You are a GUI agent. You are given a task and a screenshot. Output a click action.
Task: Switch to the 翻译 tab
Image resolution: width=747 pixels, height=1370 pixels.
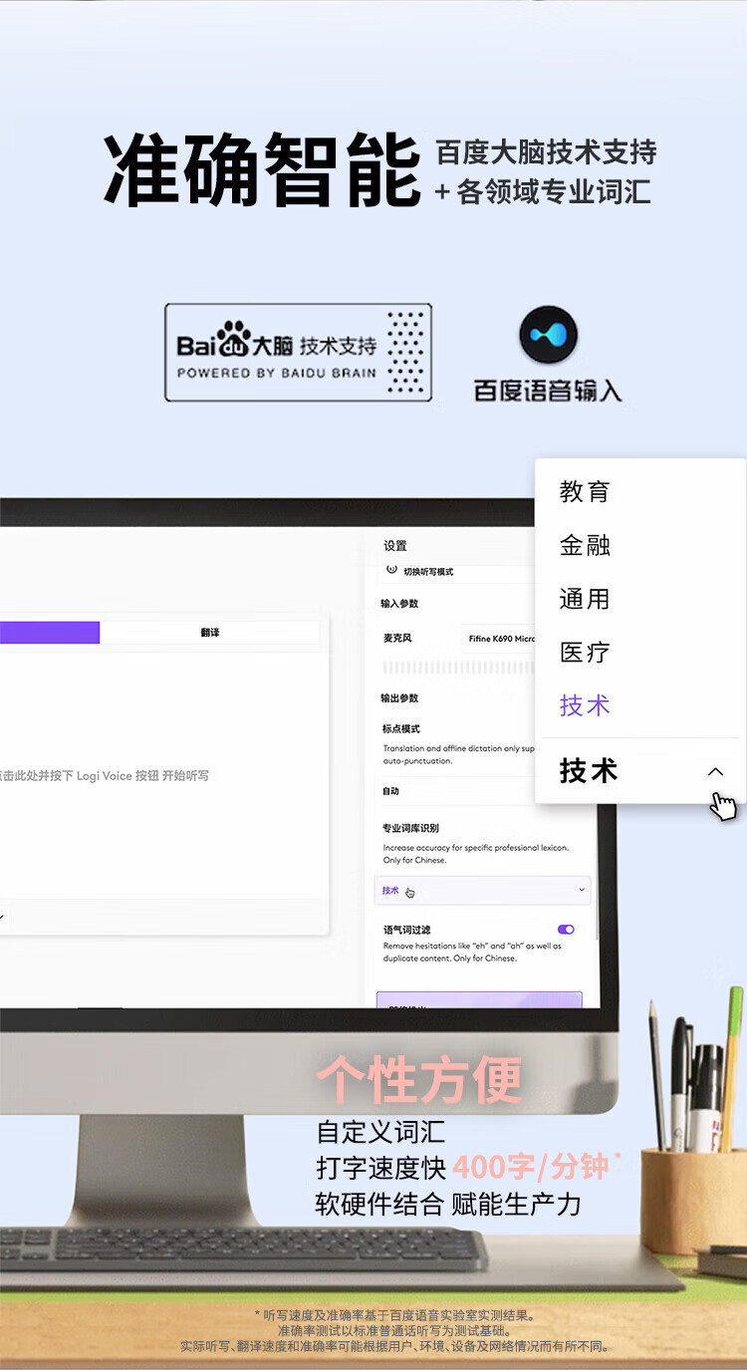(209, 633)
